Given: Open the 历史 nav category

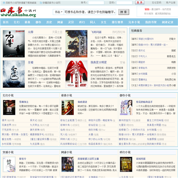Looking at the screenshot, I should (49, 22).
